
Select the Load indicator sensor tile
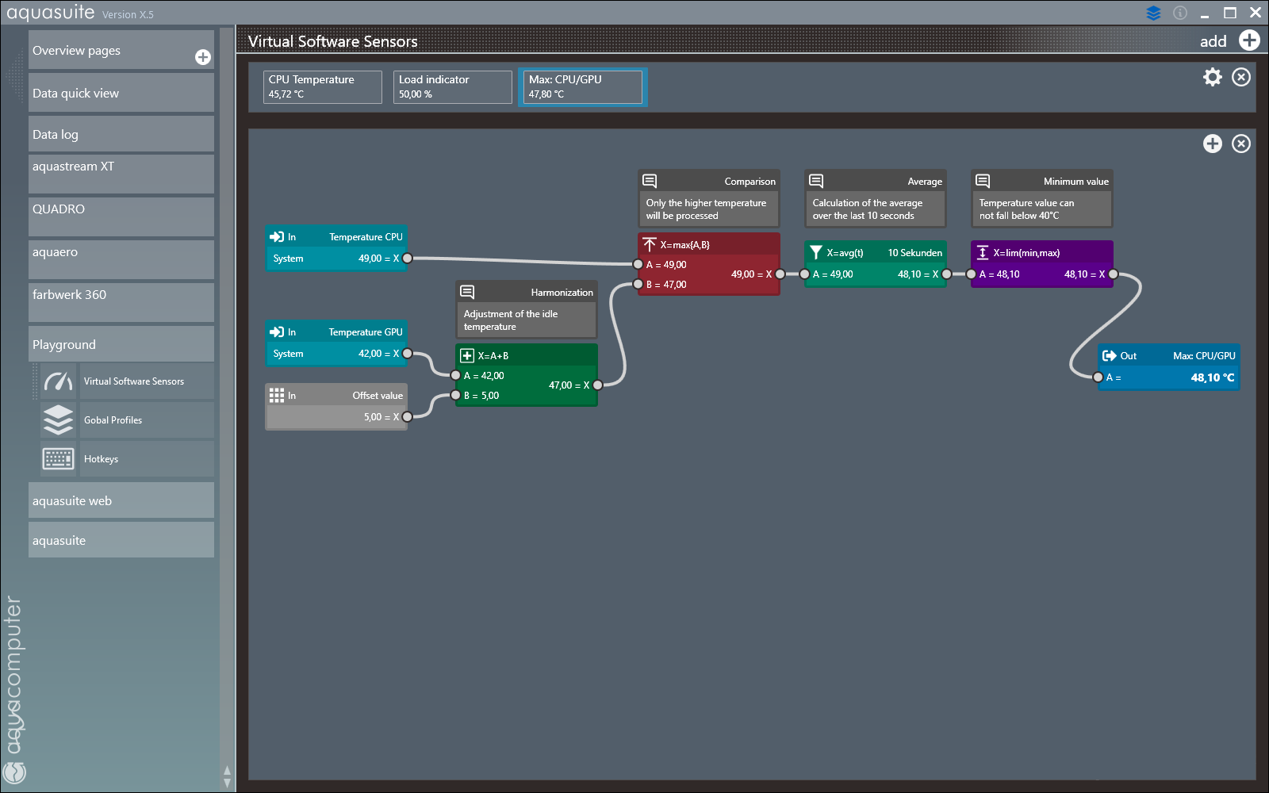453,87
